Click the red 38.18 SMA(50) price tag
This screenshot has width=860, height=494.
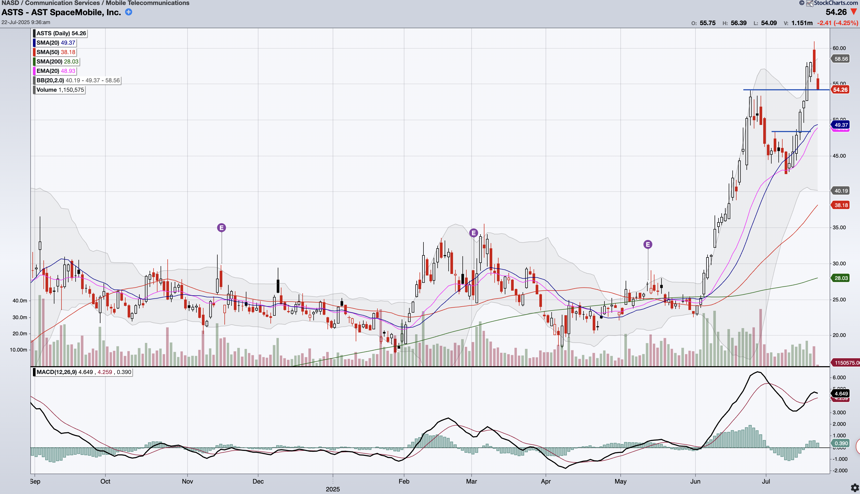(840, 205)
